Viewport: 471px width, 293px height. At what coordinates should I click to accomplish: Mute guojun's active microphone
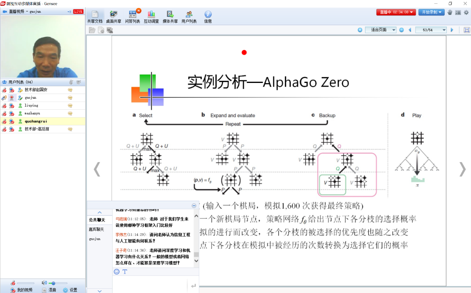coord(4,98)
